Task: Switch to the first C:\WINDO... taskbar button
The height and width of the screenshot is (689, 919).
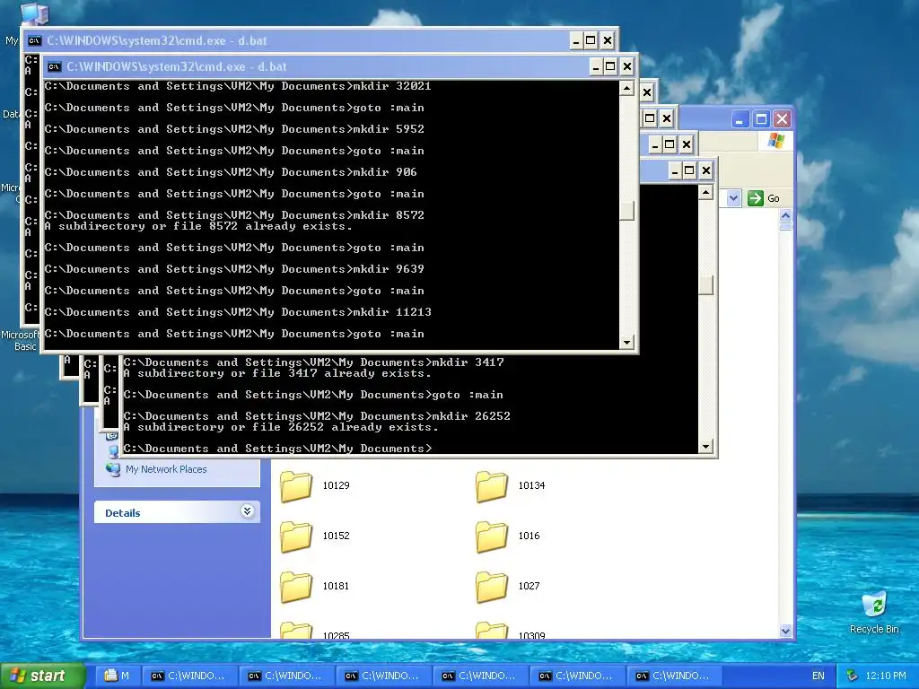Action: pos(189,676)
